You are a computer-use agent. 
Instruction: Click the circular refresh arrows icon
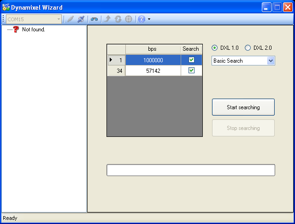point(118,19)
